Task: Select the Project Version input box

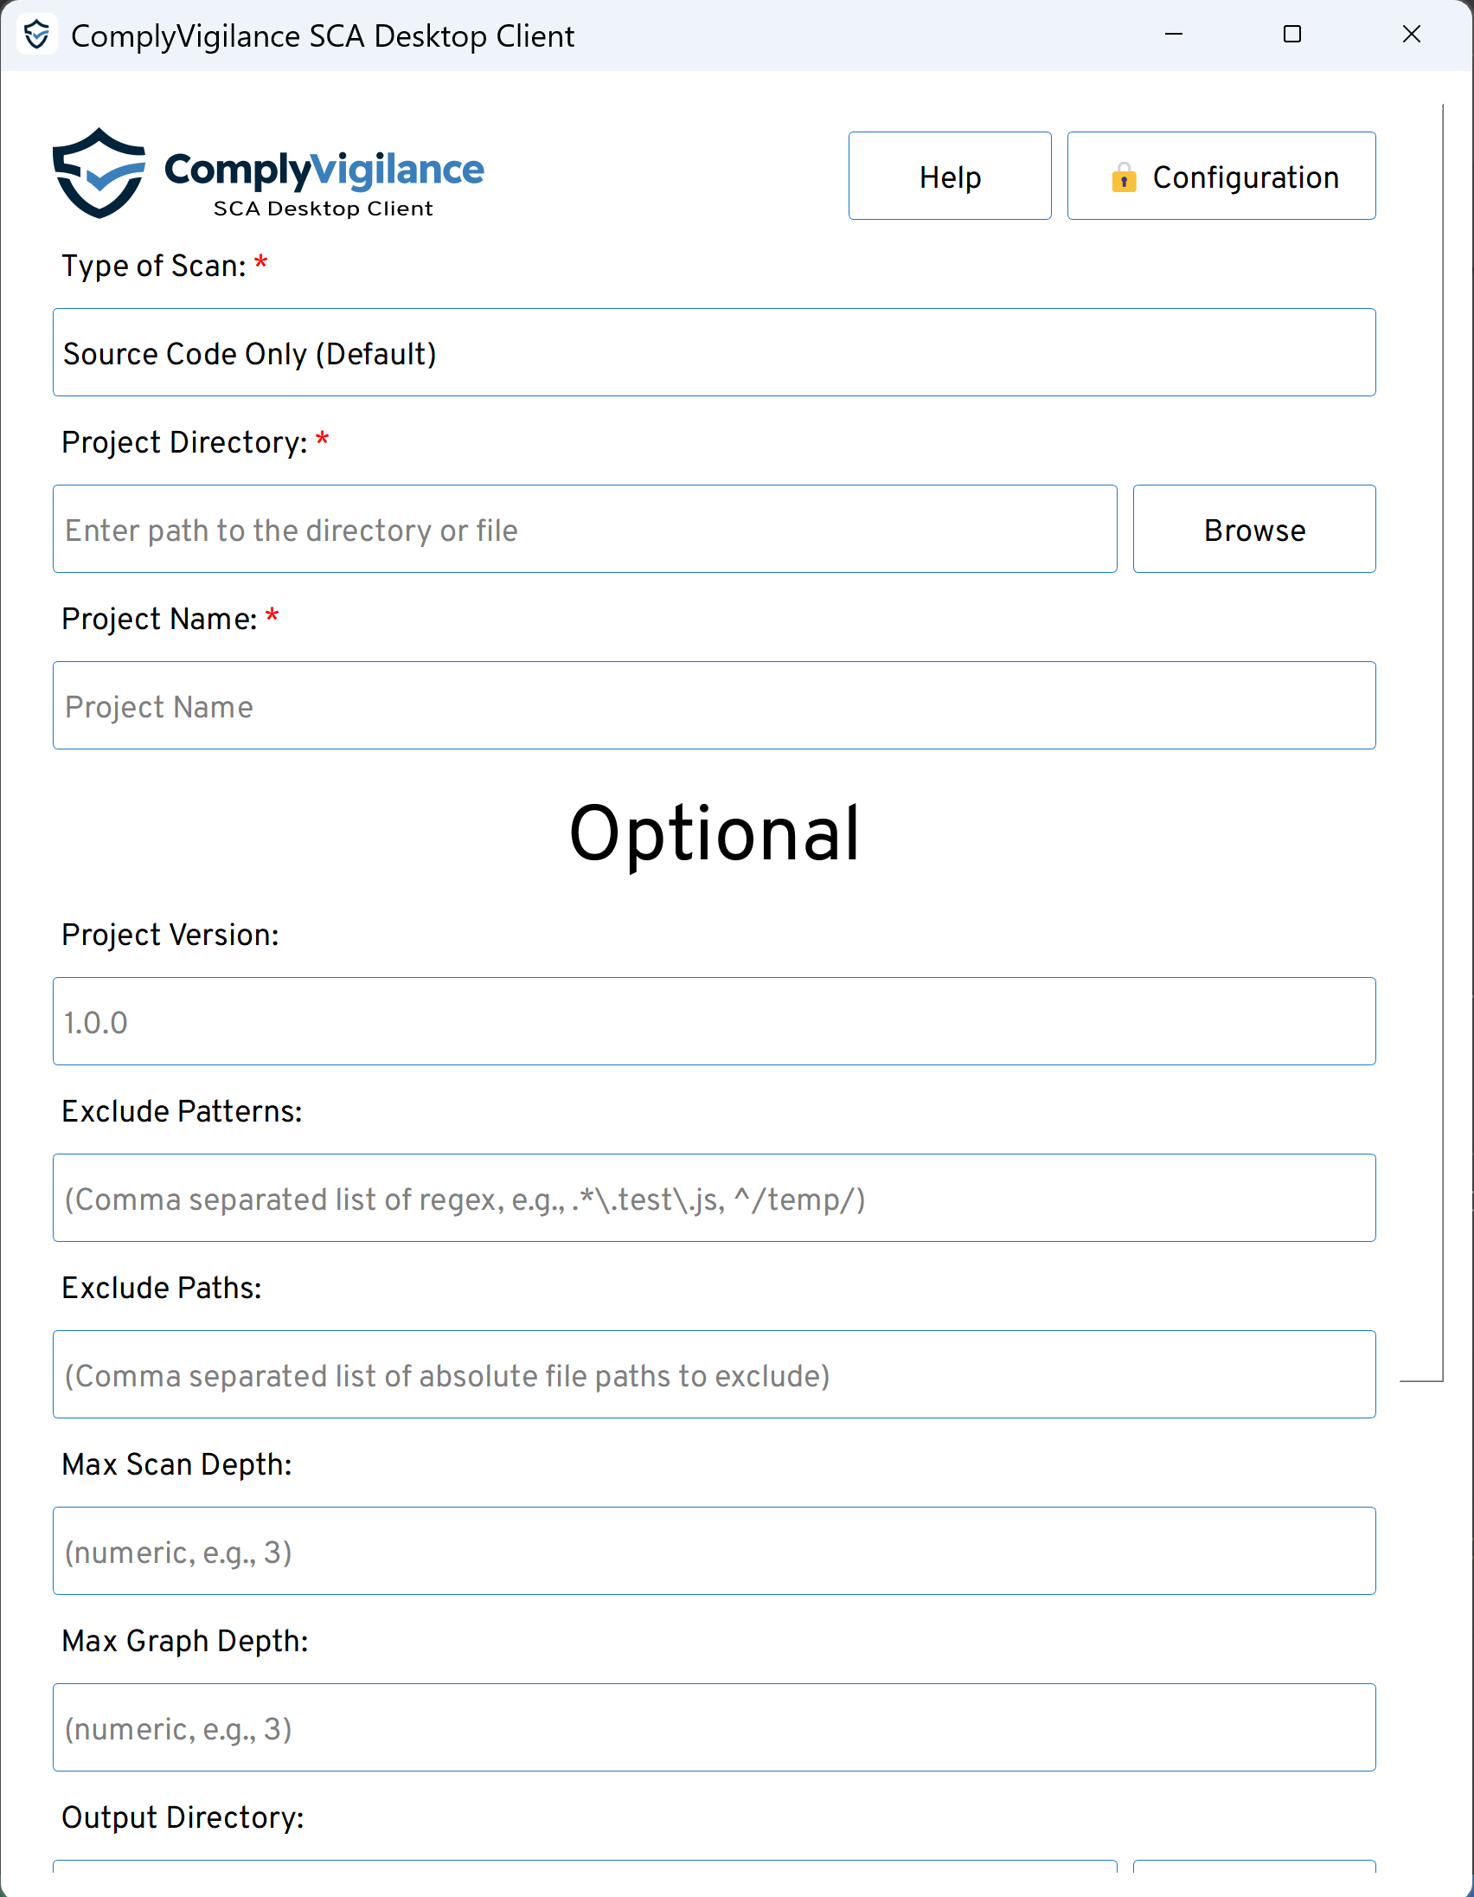Action: coord(714,1021)
